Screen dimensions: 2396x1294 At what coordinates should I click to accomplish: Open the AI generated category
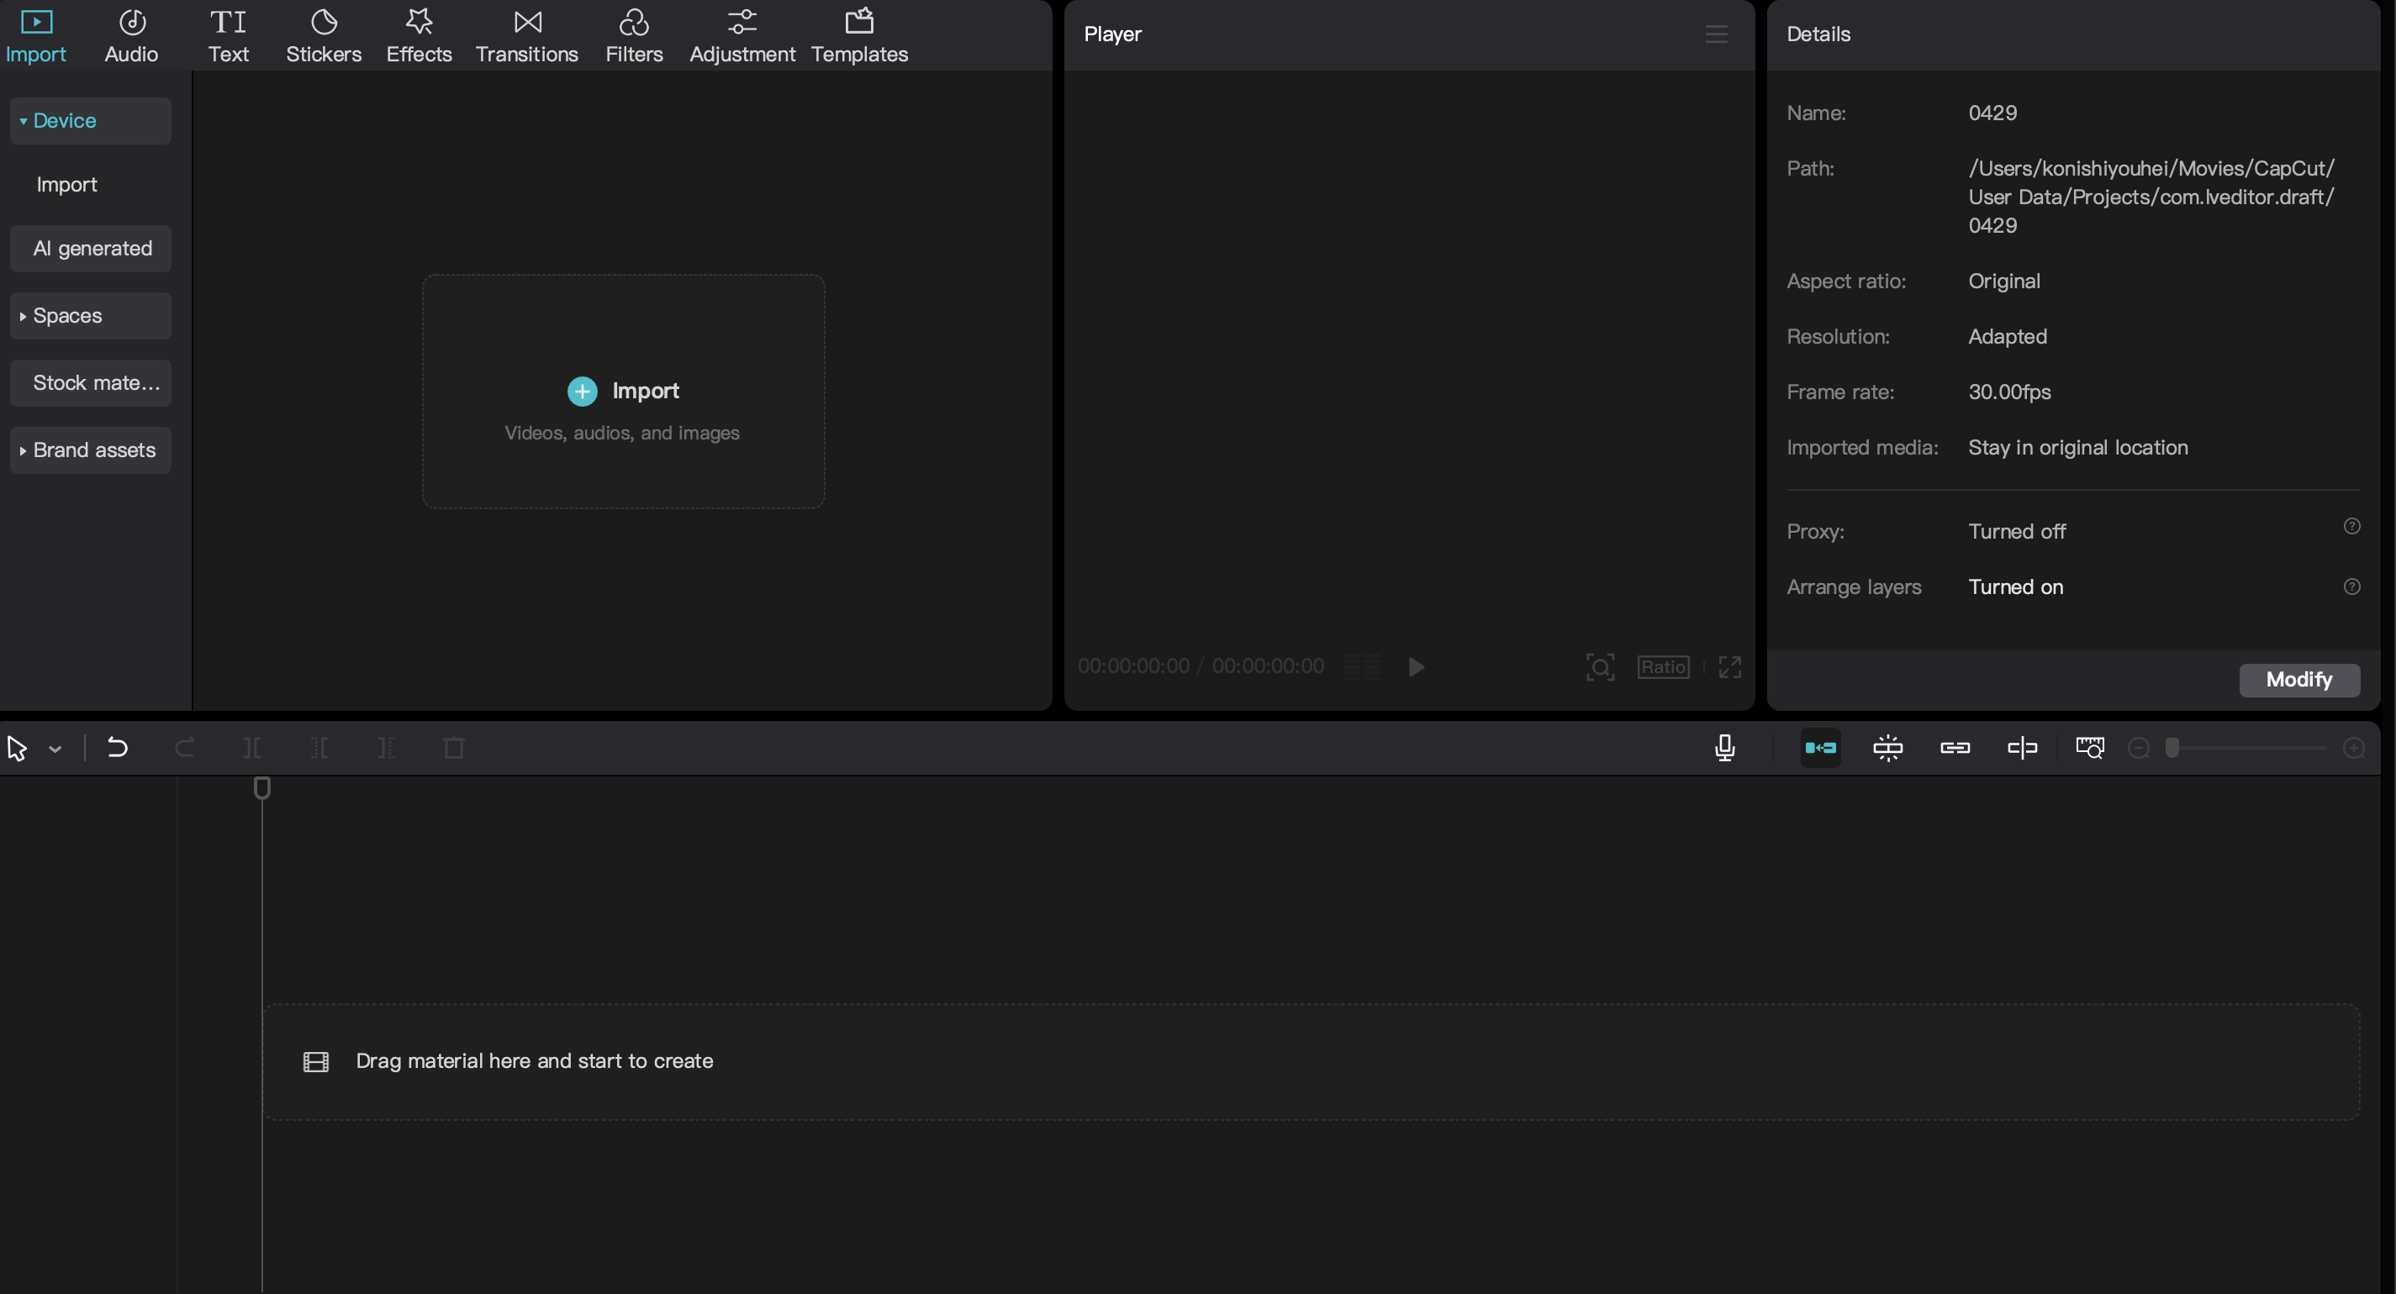(90, 248)
